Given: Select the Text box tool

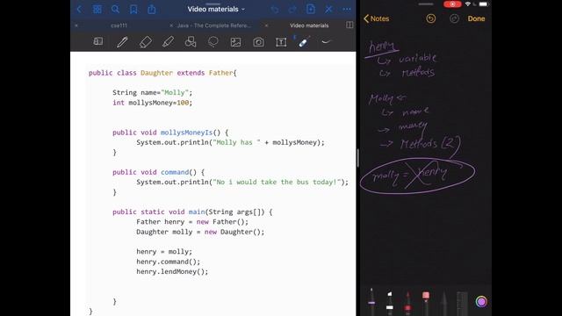Looking at the screenshot, I should (281, 42).
